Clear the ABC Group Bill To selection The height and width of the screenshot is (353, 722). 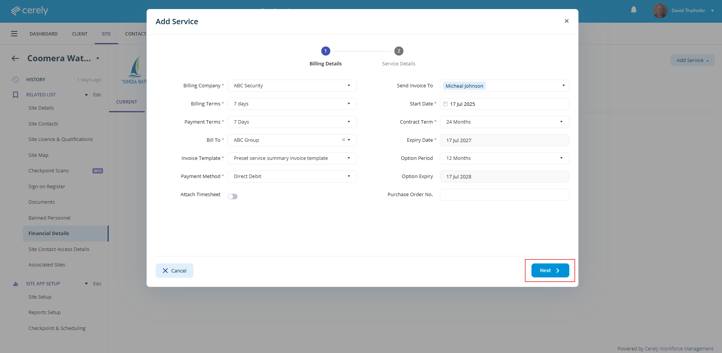344,140
